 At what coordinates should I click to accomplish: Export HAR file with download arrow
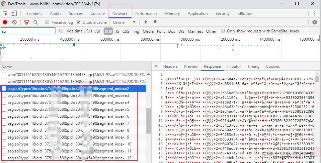point(155,22)
